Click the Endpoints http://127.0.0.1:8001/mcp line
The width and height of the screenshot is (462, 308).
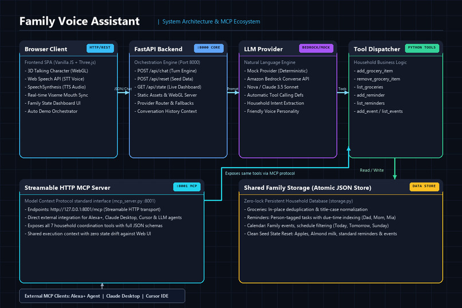coord(92,209)
